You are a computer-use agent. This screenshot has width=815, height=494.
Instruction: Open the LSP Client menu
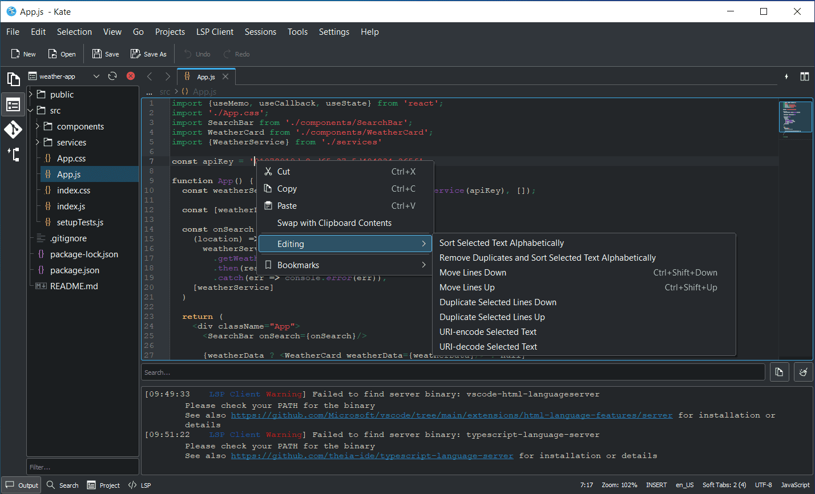(x=215, y=32)
